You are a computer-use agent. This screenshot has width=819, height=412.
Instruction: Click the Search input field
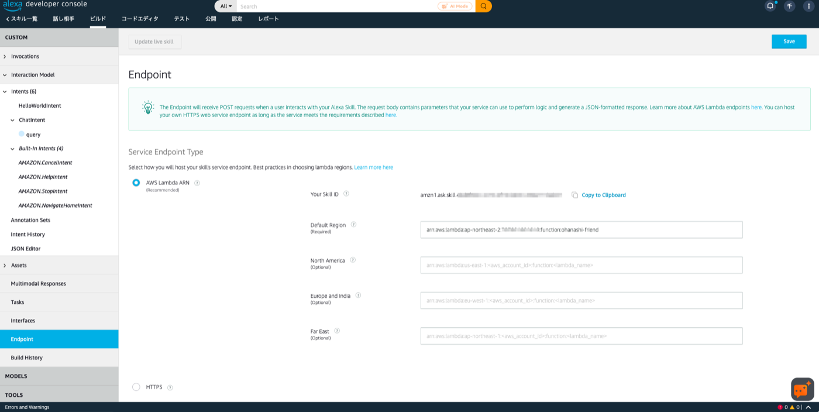tap(337, 6)
